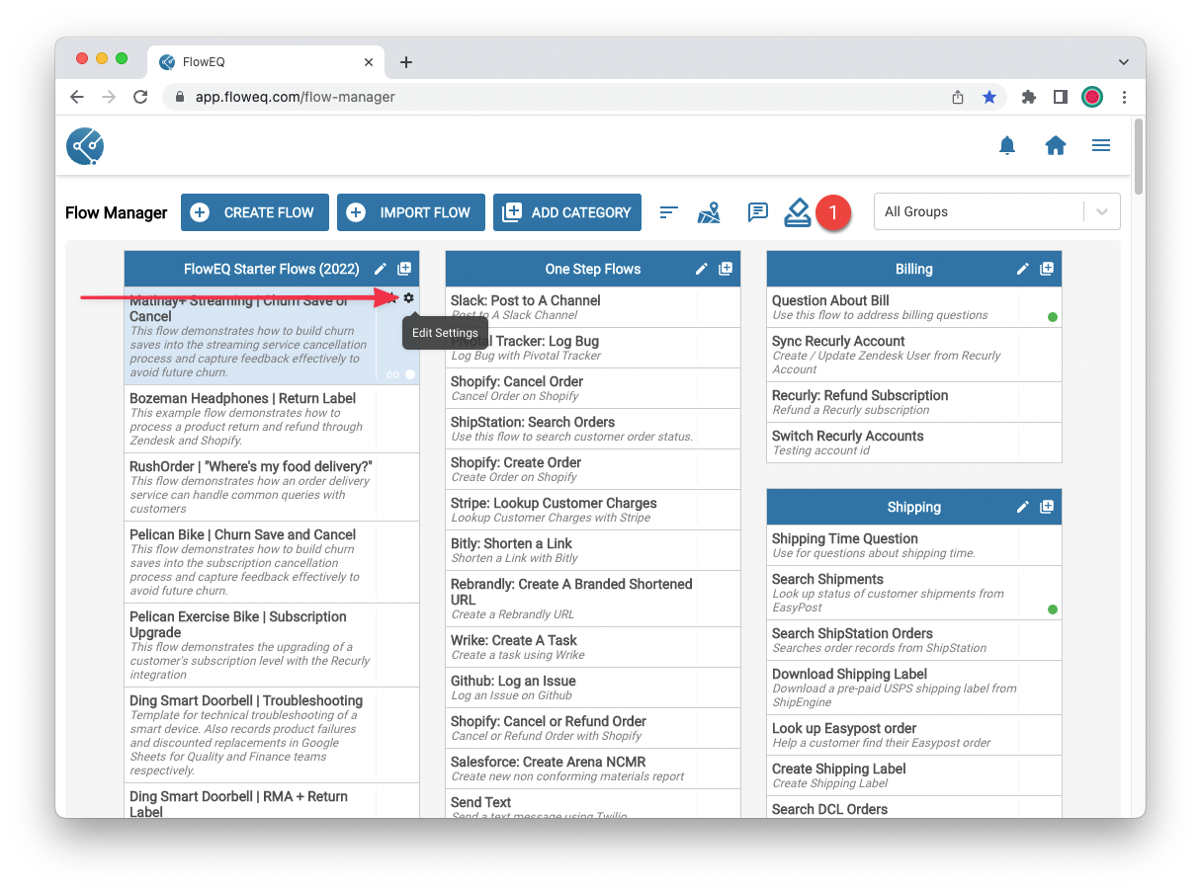Open Chrome profile avatar
This screenshot has height=891, width=1201.
[1091, 97]
